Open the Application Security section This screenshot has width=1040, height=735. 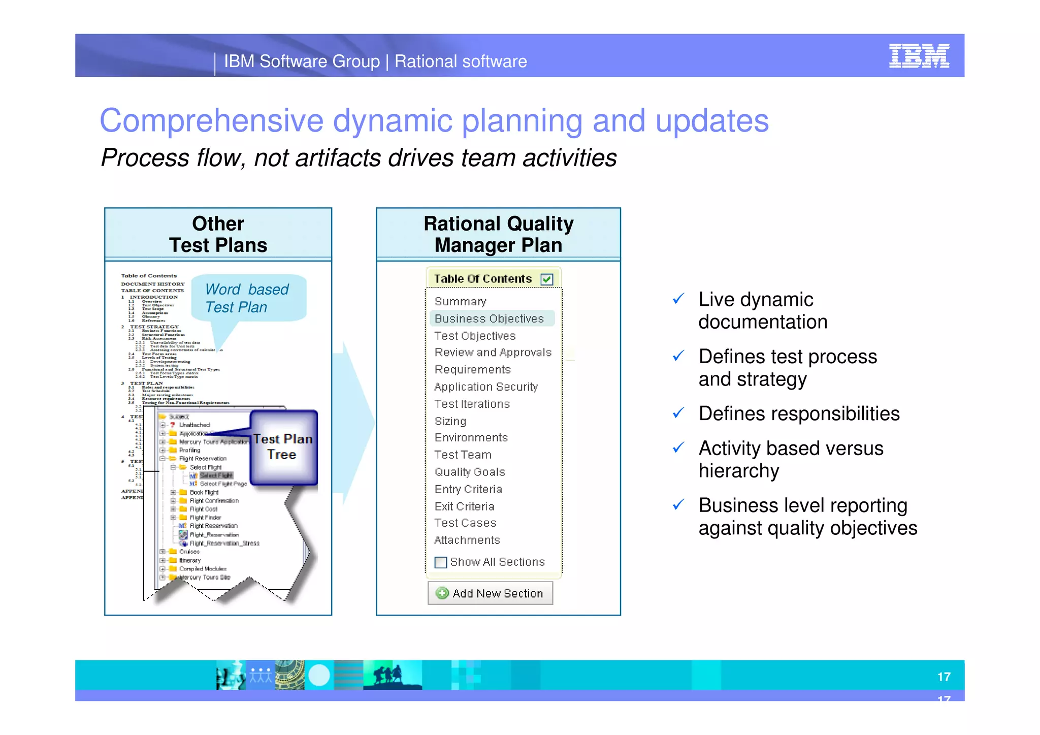click(486, 387)
